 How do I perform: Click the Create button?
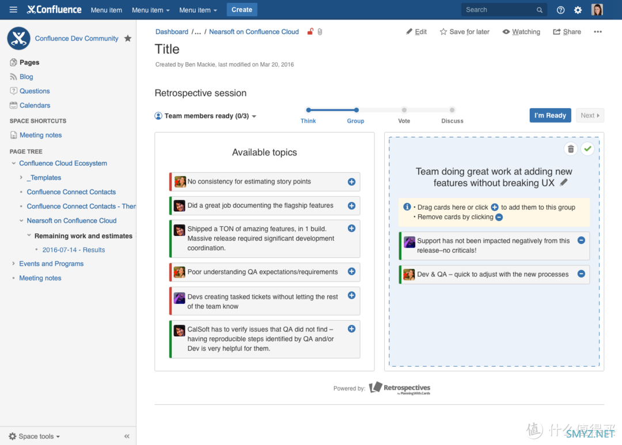(x=242, y=10)
